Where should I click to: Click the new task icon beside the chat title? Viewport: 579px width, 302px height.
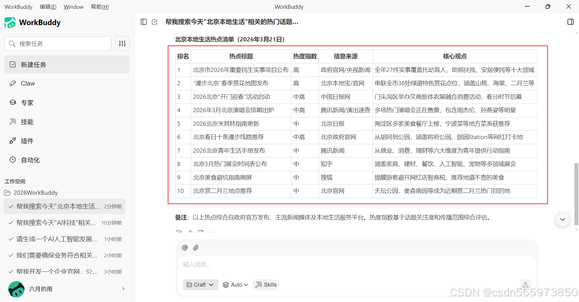(x=155, y=22)
